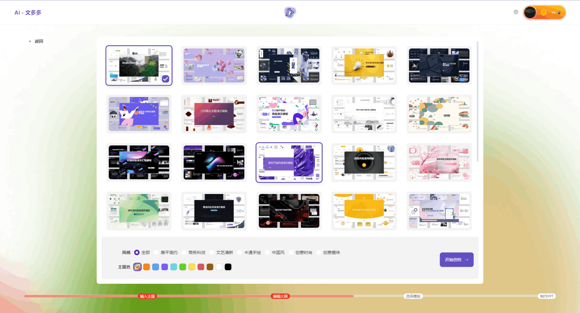Click the infinity symbol icon
The width and height of the screenshot is (580, 313).
coord(554,13)
